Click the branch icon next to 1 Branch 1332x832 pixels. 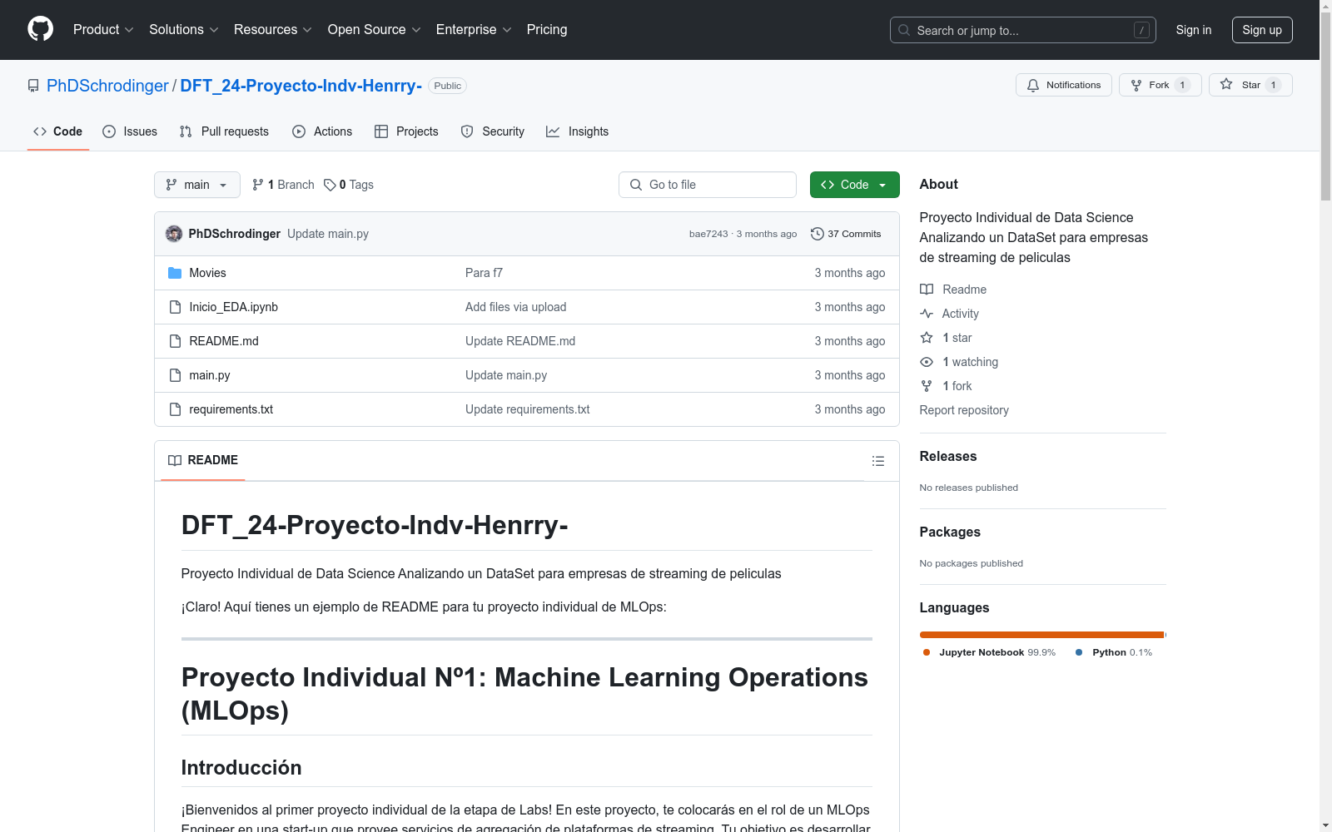258,185
